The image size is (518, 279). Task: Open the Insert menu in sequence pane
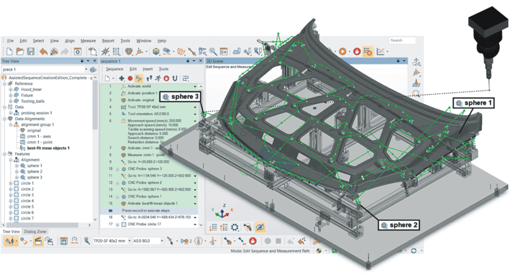pos(148,69)
